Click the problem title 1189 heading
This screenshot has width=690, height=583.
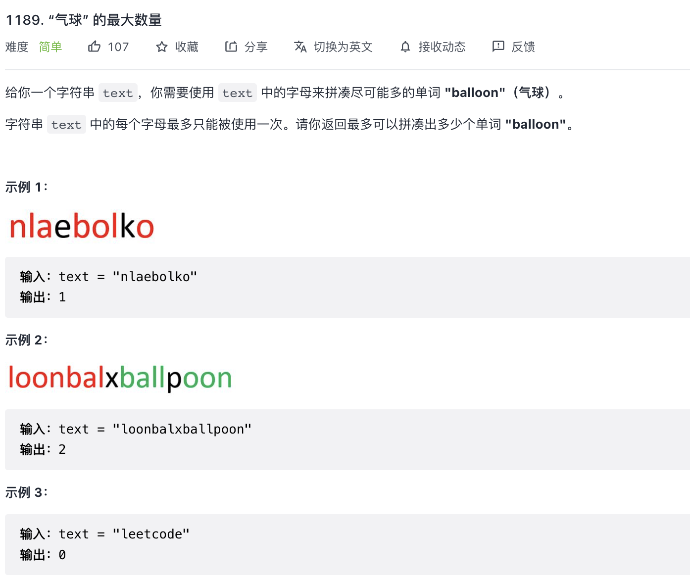tap(84, 20)
